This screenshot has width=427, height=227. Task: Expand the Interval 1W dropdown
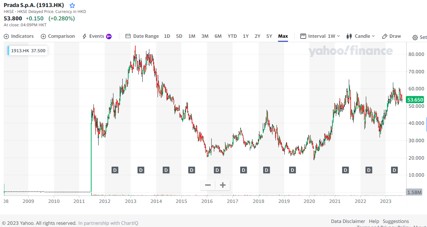click(320, 36)
